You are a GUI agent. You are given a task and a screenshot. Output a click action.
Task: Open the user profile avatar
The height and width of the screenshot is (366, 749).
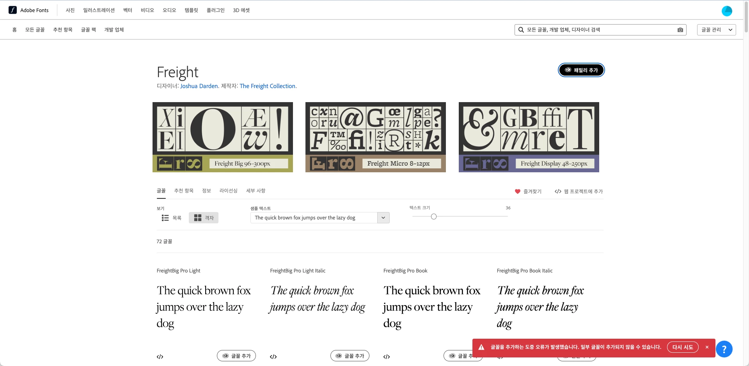(727, 11)
